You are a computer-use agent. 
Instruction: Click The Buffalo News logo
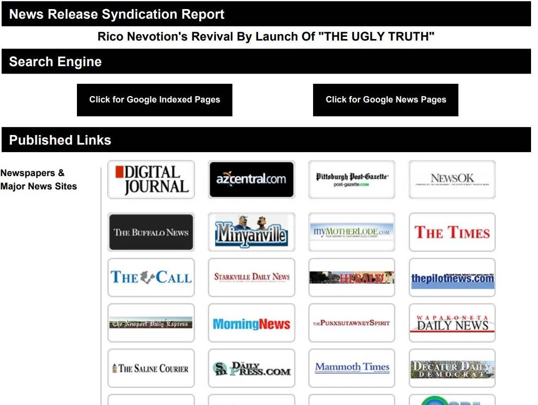(151, 232)
